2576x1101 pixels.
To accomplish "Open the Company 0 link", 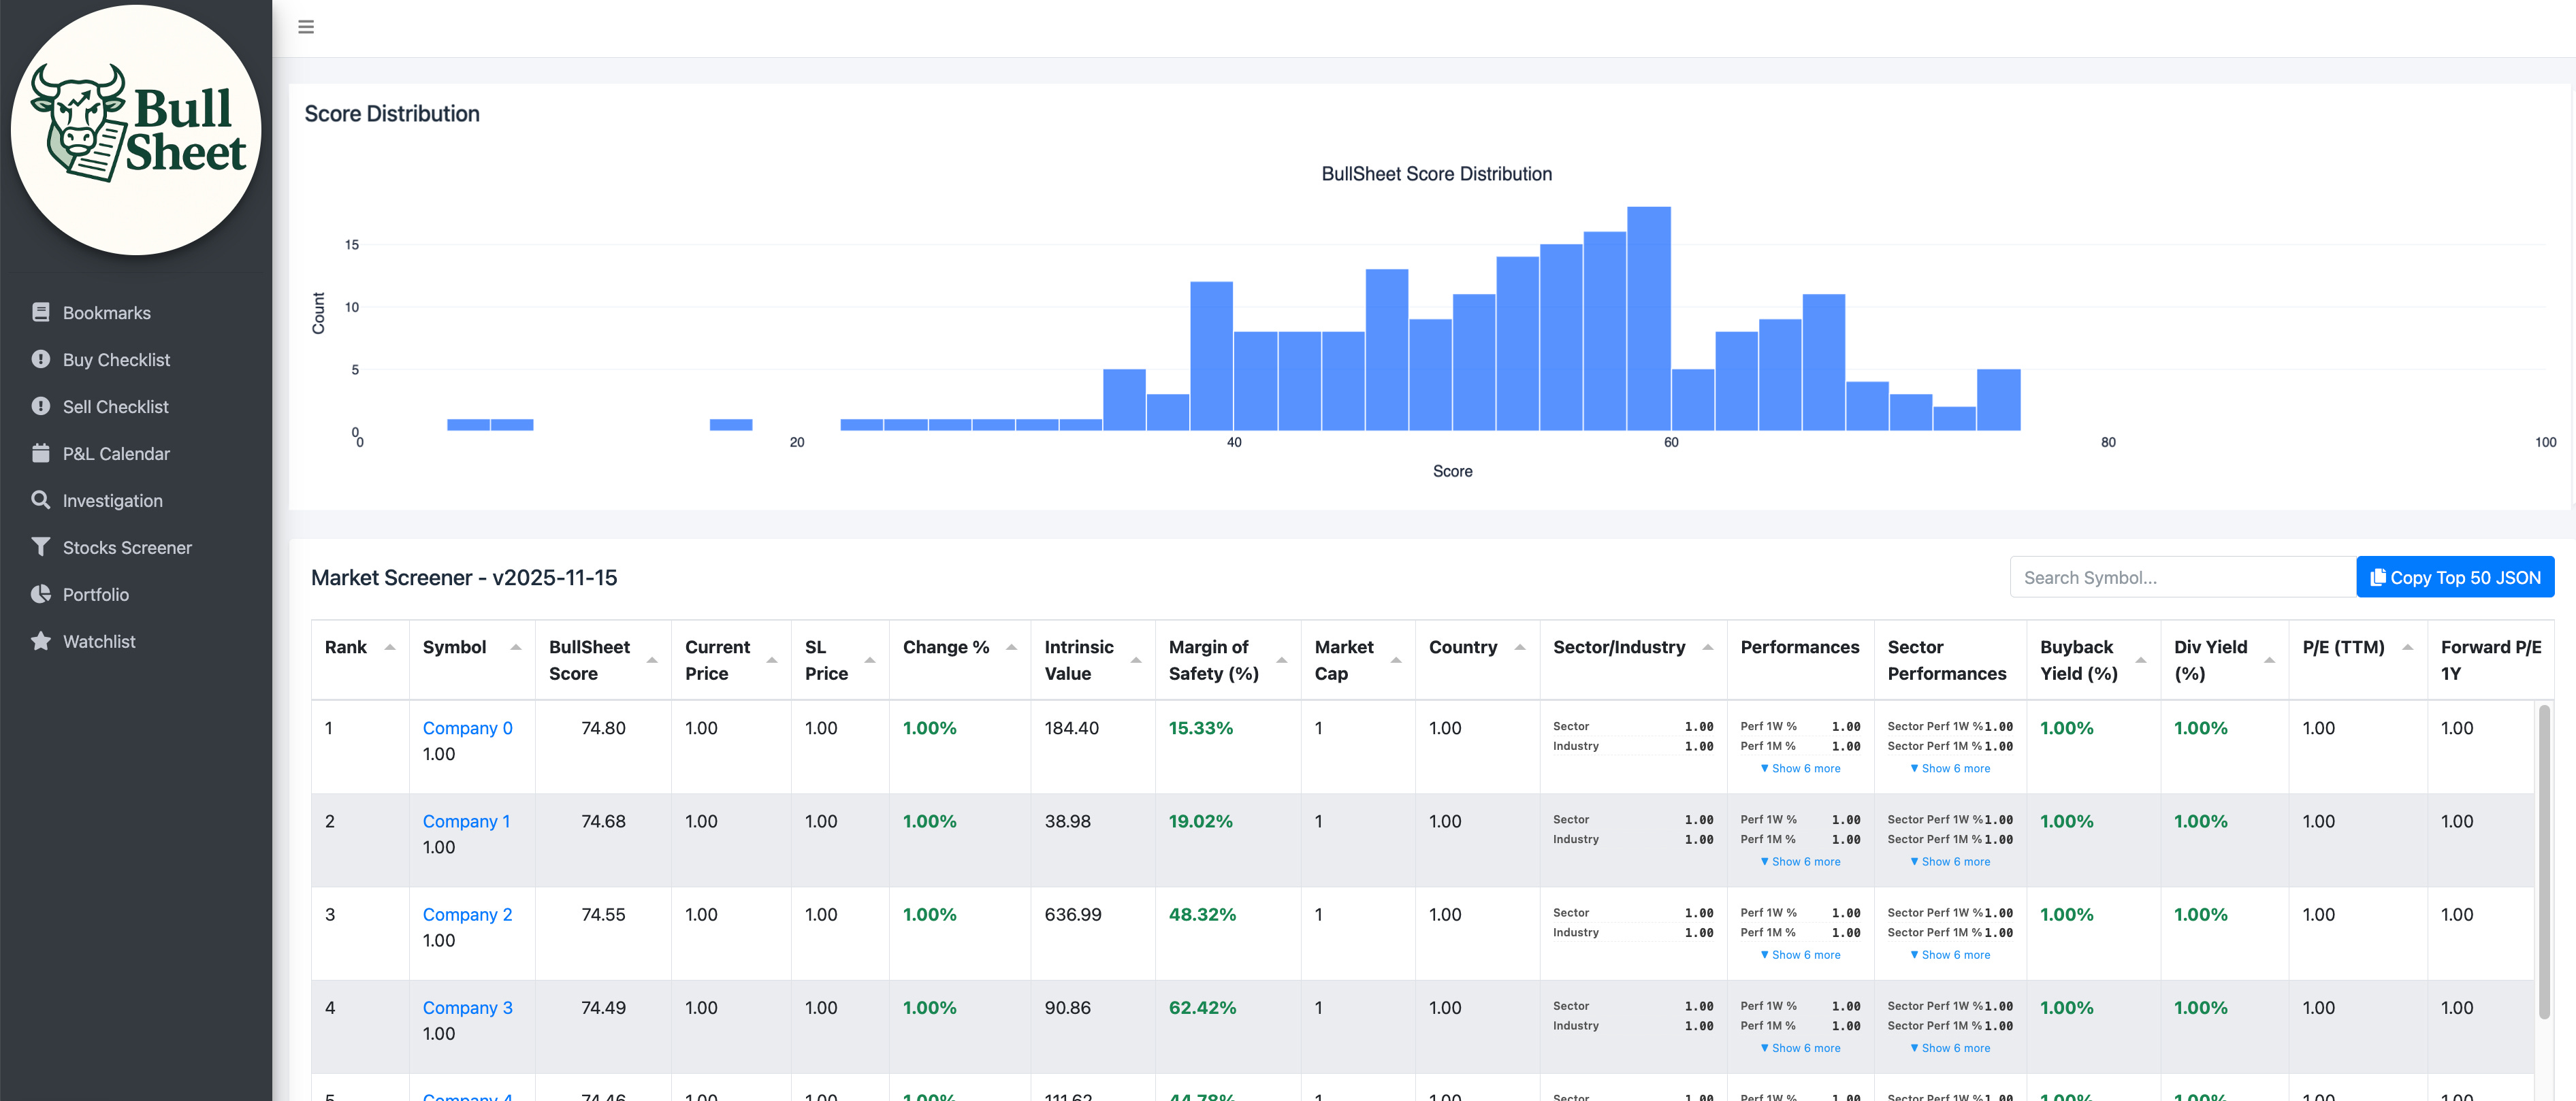I will [x=467, y=728].
